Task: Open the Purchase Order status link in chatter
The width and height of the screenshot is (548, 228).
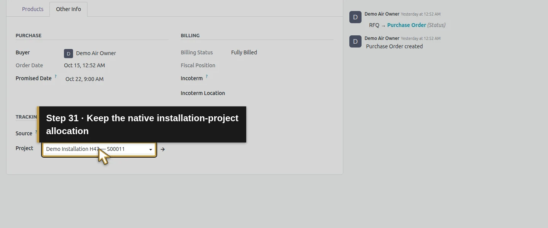Action: pyautogui.click(x=406, y=25)
